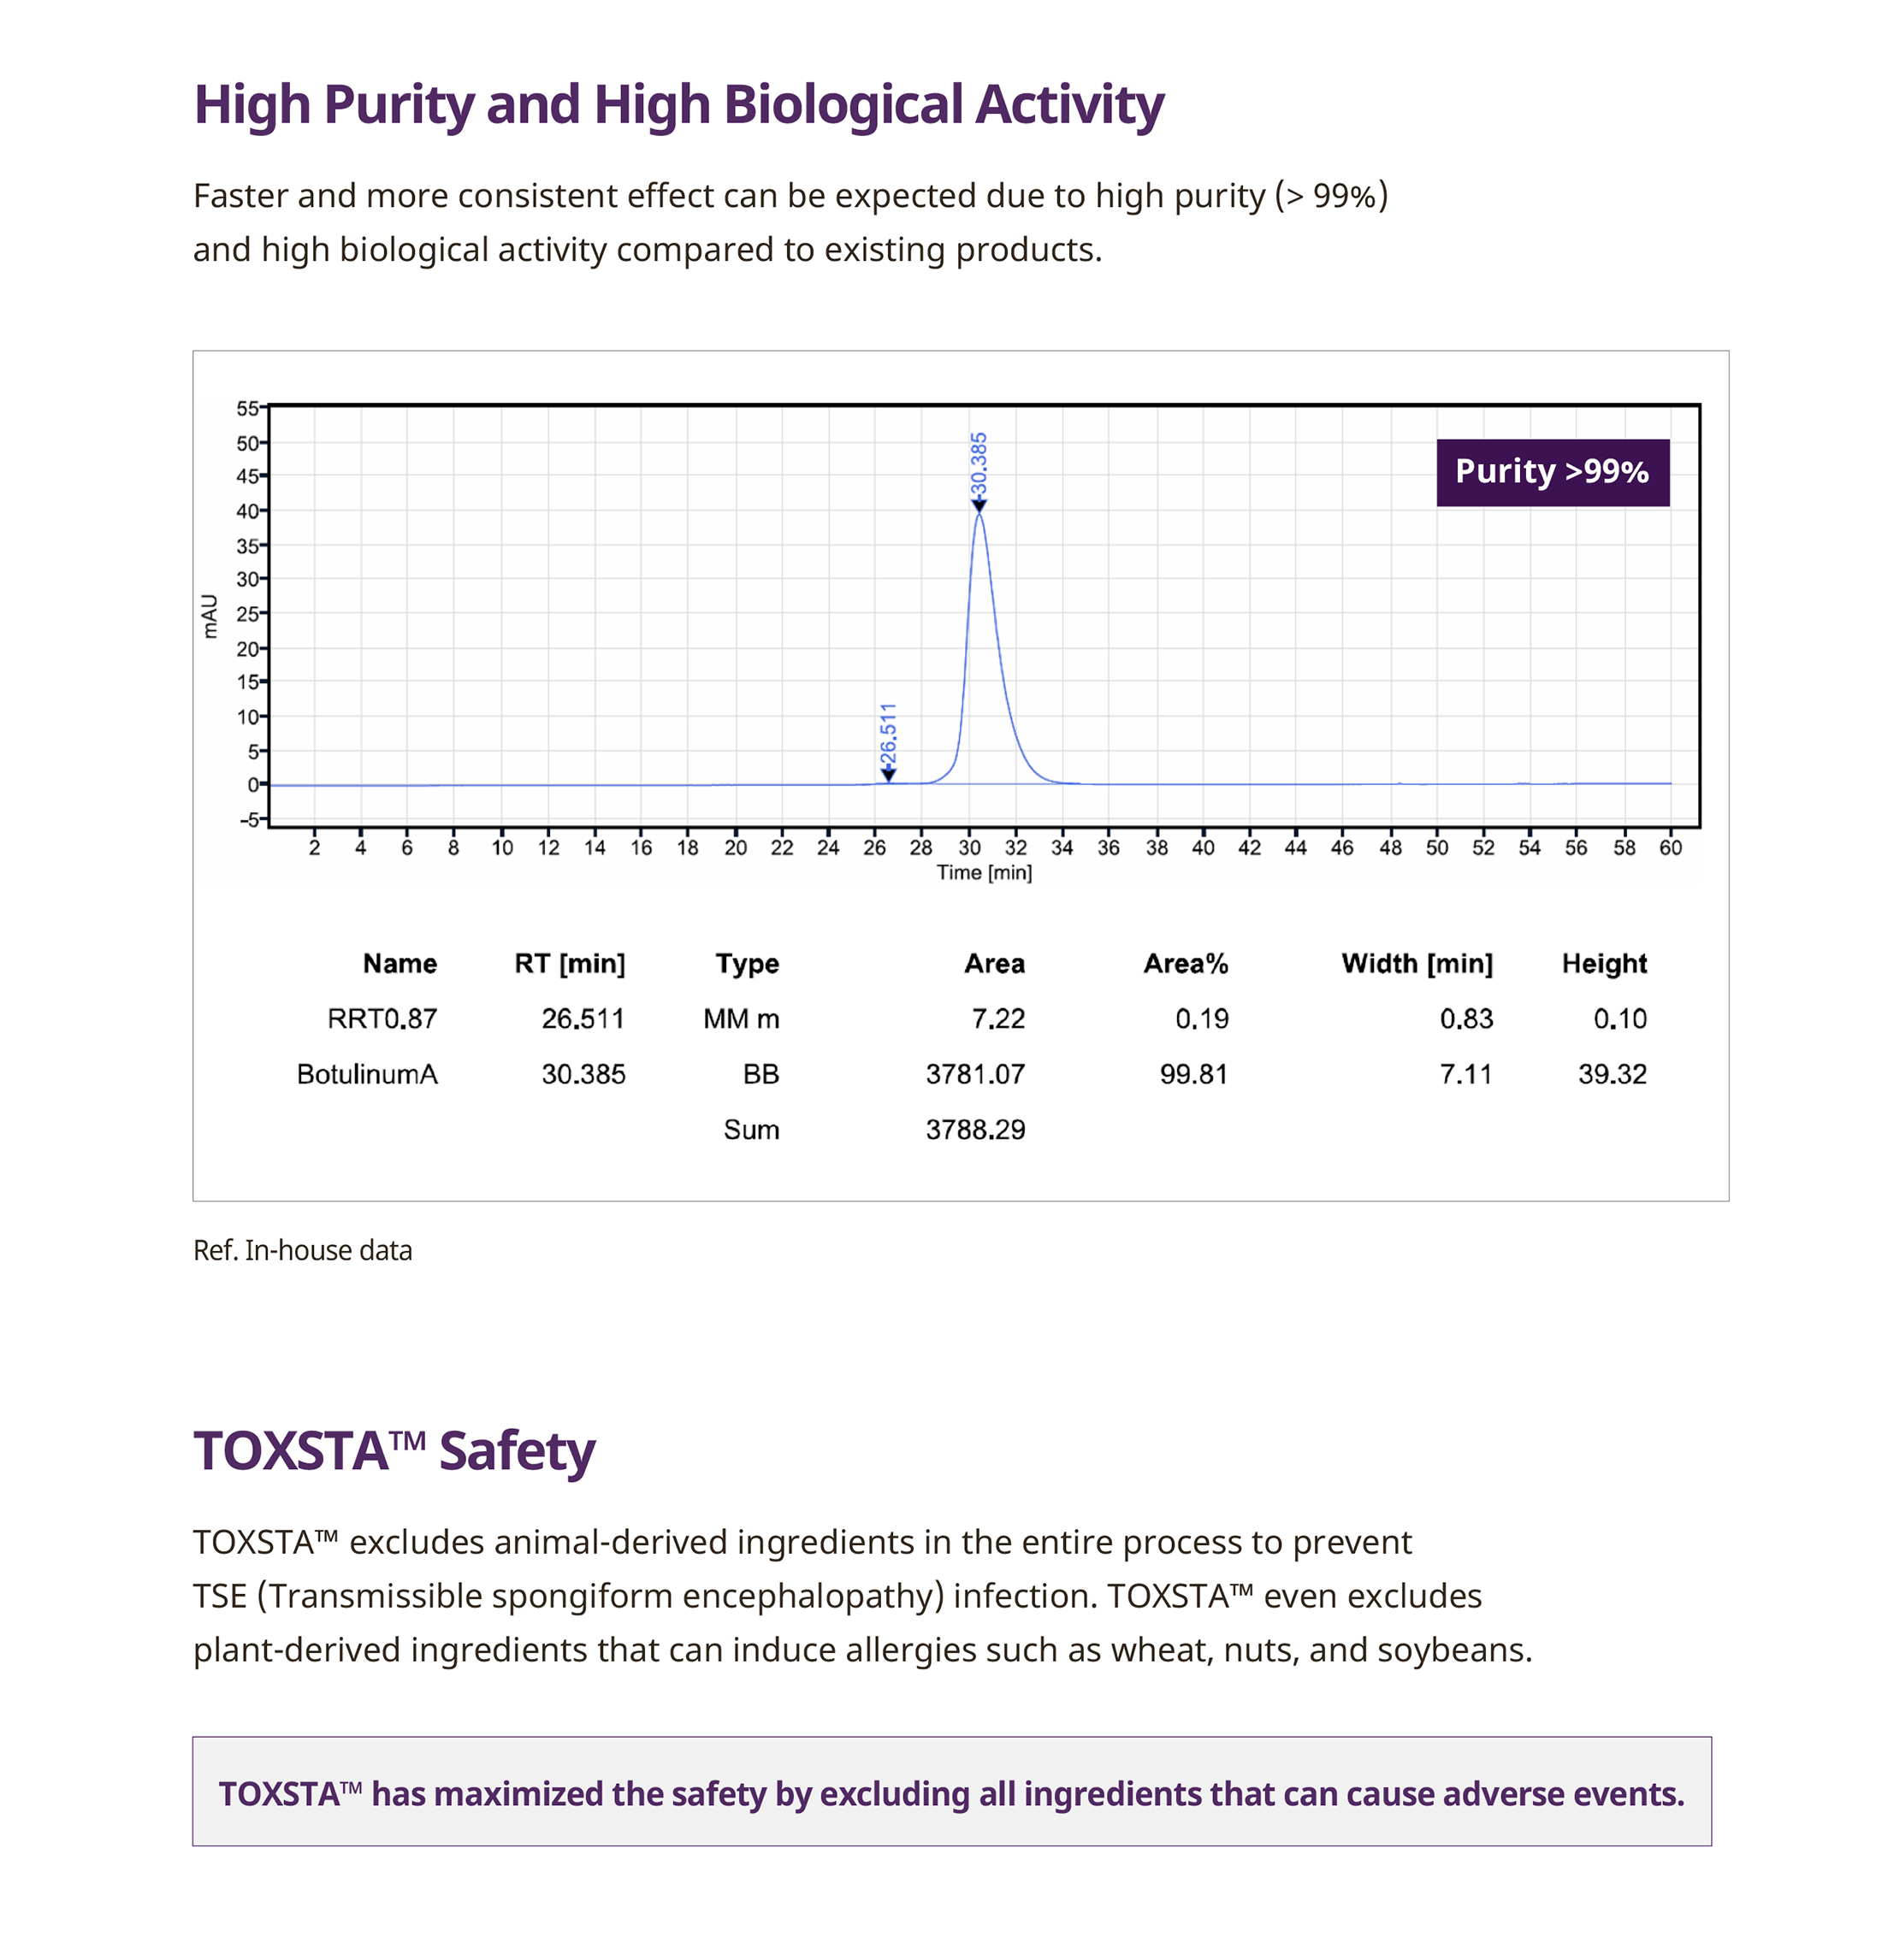Image resolution: width=1882 pixels, height=1960 pixels.
Task: Click the mAU vertical axis label
Action: pyautogui.click(x=210, y=616)
